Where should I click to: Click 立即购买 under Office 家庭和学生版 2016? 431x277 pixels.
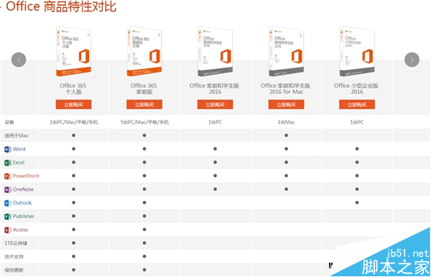(215, 105)
